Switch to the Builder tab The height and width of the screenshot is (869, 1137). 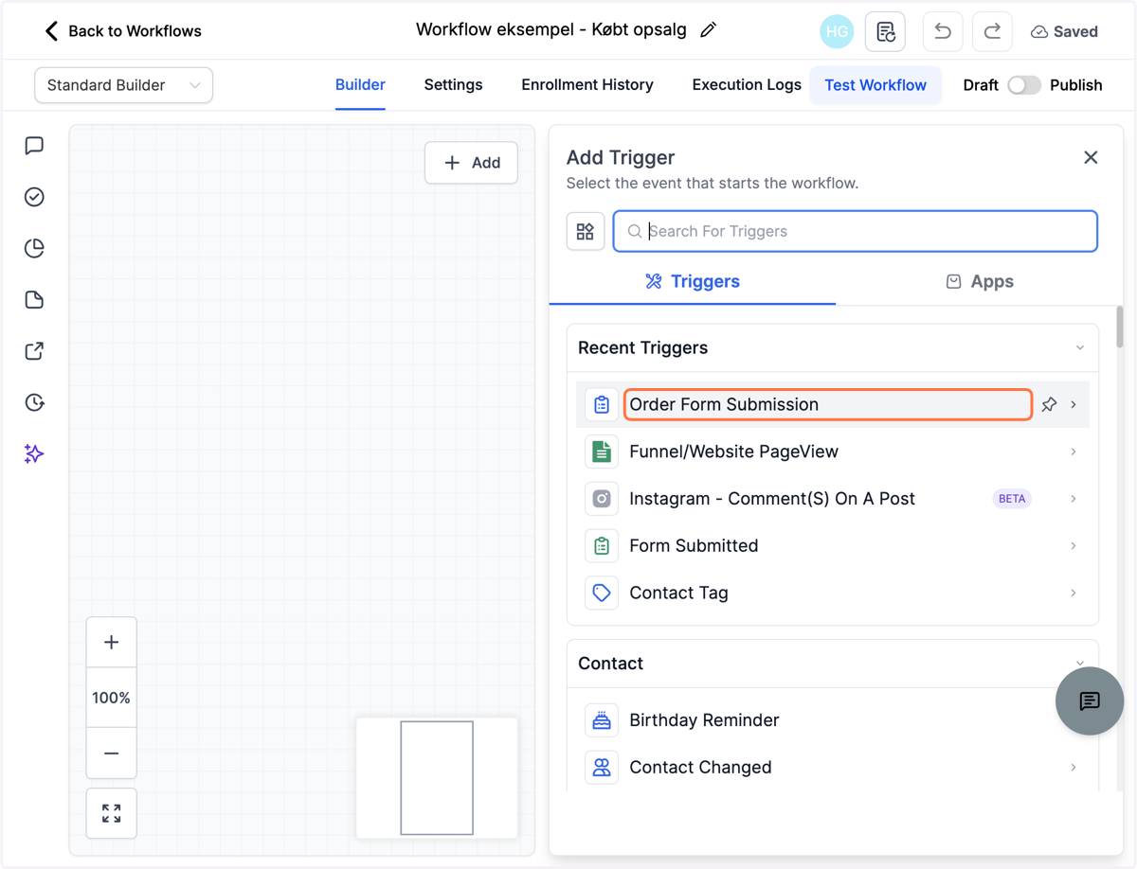[360, 85]
